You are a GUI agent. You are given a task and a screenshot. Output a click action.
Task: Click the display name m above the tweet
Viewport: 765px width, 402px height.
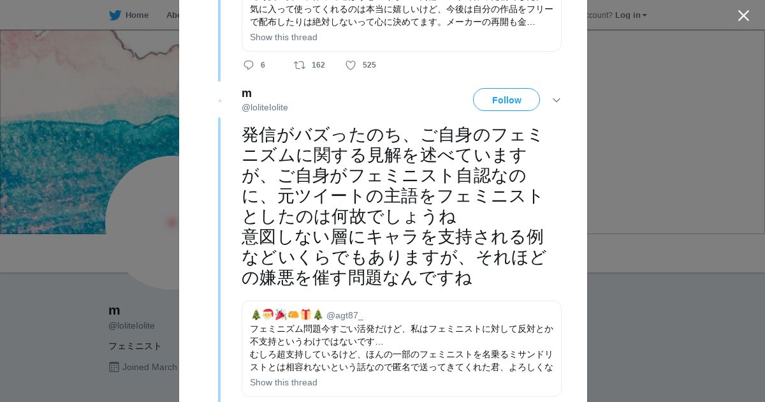[x=247, y=93]
